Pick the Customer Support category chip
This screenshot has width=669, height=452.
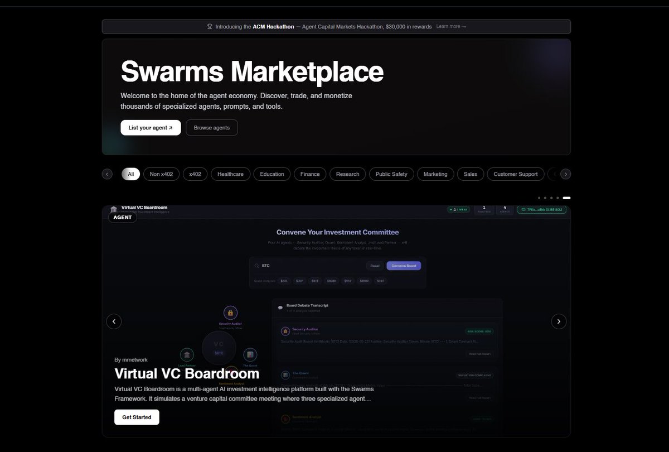click(x=516, y=174)
